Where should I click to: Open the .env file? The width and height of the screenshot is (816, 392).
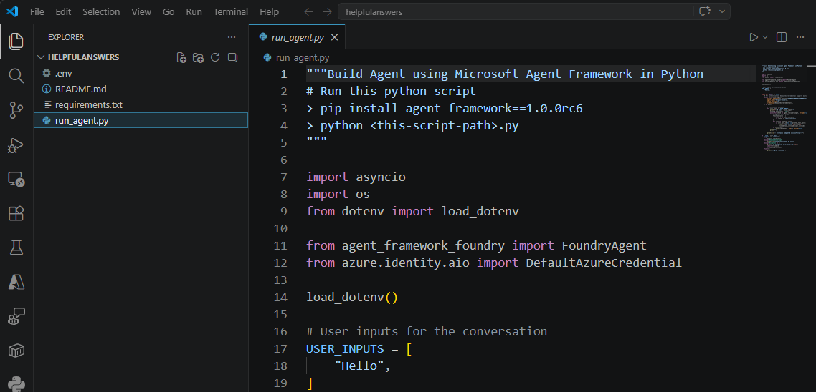[141, 73]
